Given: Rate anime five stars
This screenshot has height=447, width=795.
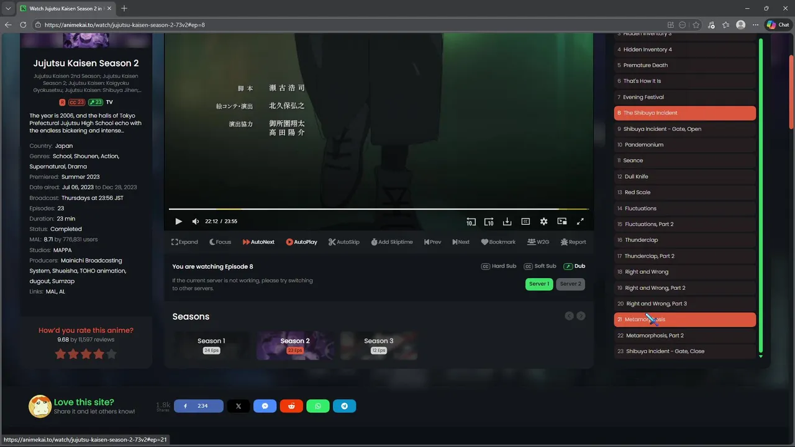Looking at the screenshot, I should tap(111, 354).
